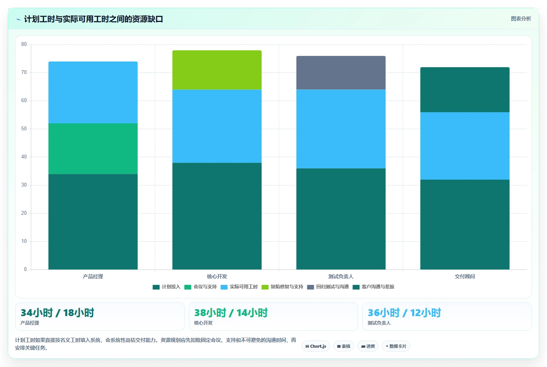Click the green 会议与支持 segment of 产品经理 bar
This screenshot has width=547, height=367.
93,149
